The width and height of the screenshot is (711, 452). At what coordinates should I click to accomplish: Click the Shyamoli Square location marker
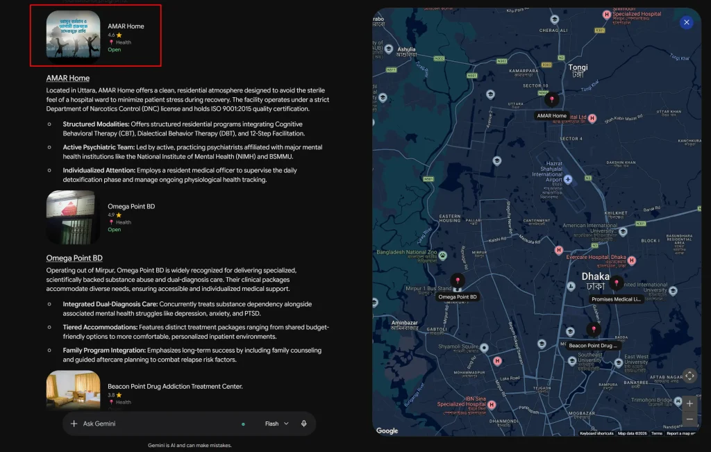pyautogui.click(x=484, y=348)
